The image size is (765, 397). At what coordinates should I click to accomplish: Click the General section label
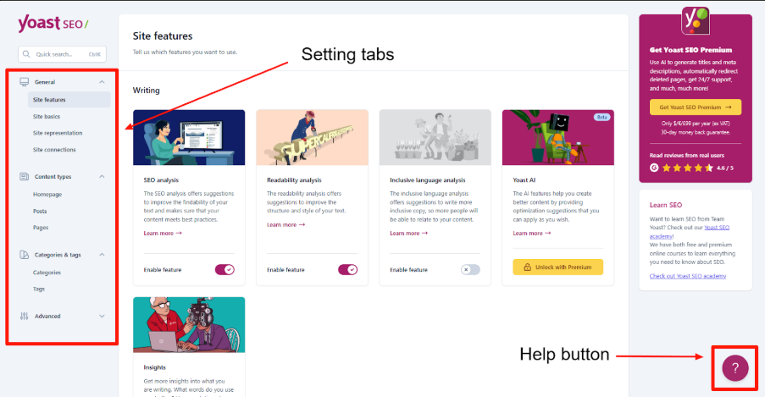click(x=45, y=82)
